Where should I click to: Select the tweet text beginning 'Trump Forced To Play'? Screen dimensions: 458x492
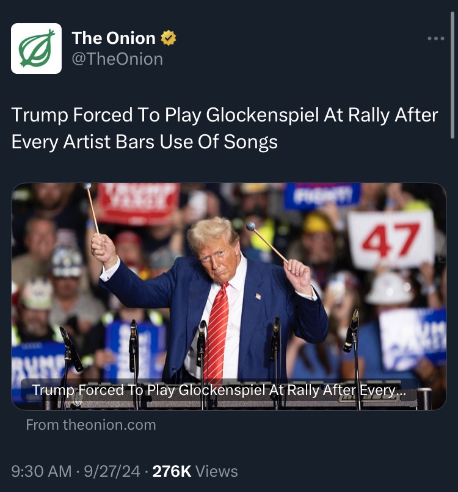[x=225, y=128]
